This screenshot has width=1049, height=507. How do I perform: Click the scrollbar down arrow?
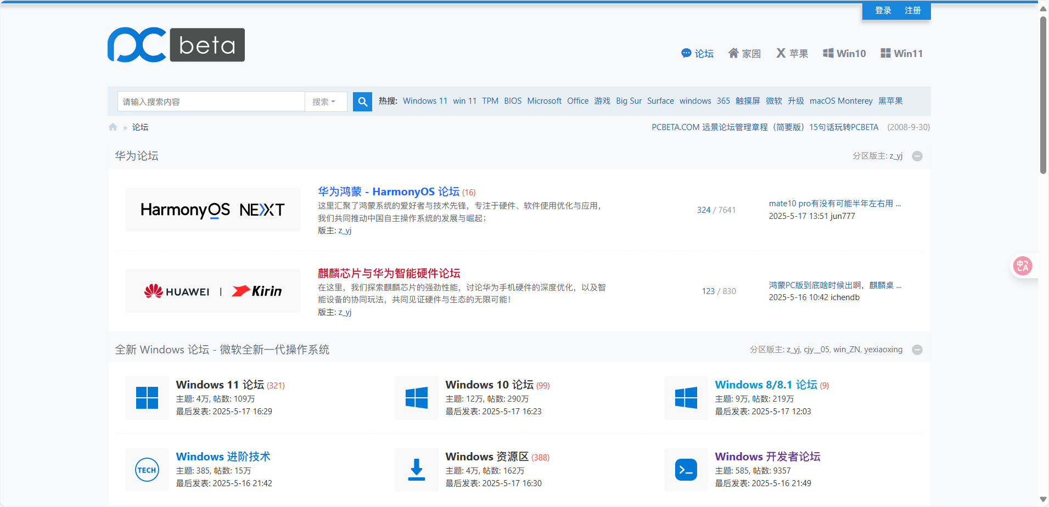click(x=1043, y=500)
